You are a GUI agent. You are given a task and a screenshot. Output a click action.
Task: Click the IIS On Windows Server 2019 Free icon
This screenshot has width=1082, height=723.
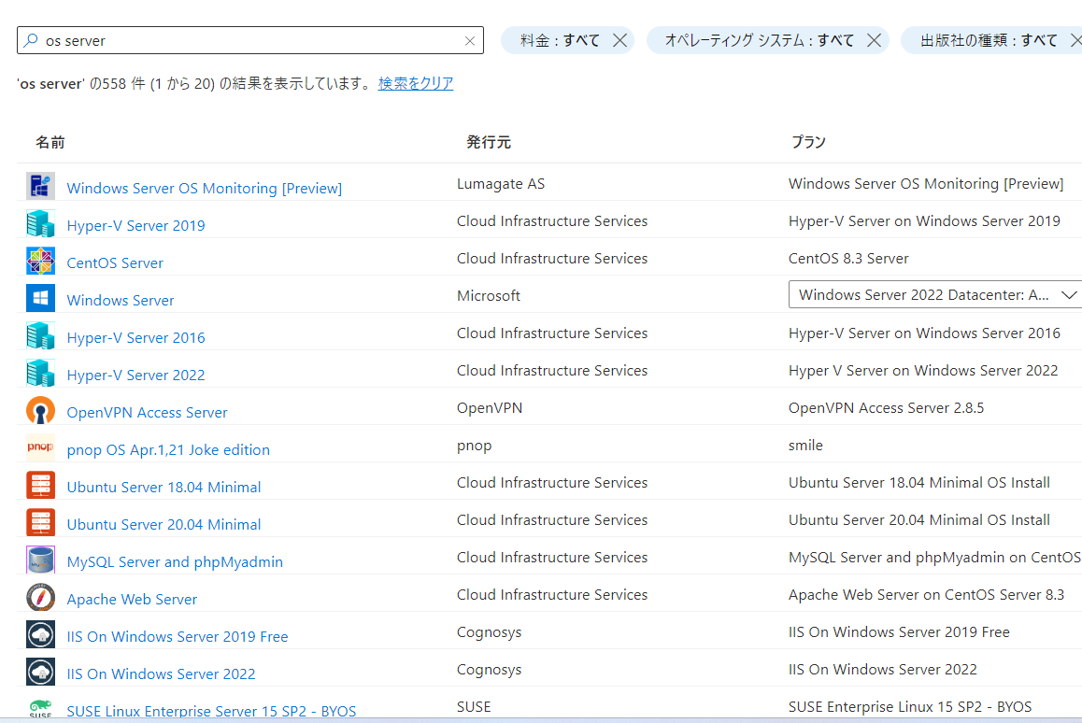click(x=41, y=634)
